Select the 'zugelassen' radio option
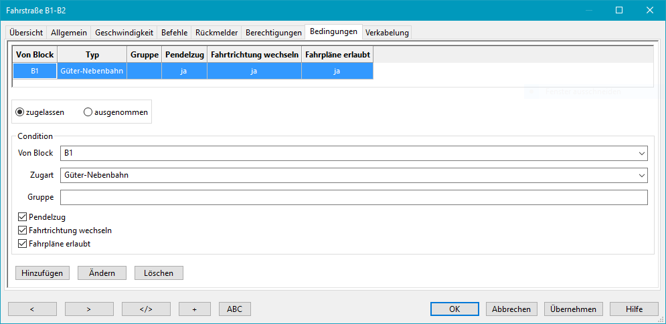This screenshot has height=324, width=666. pos(20,112)
